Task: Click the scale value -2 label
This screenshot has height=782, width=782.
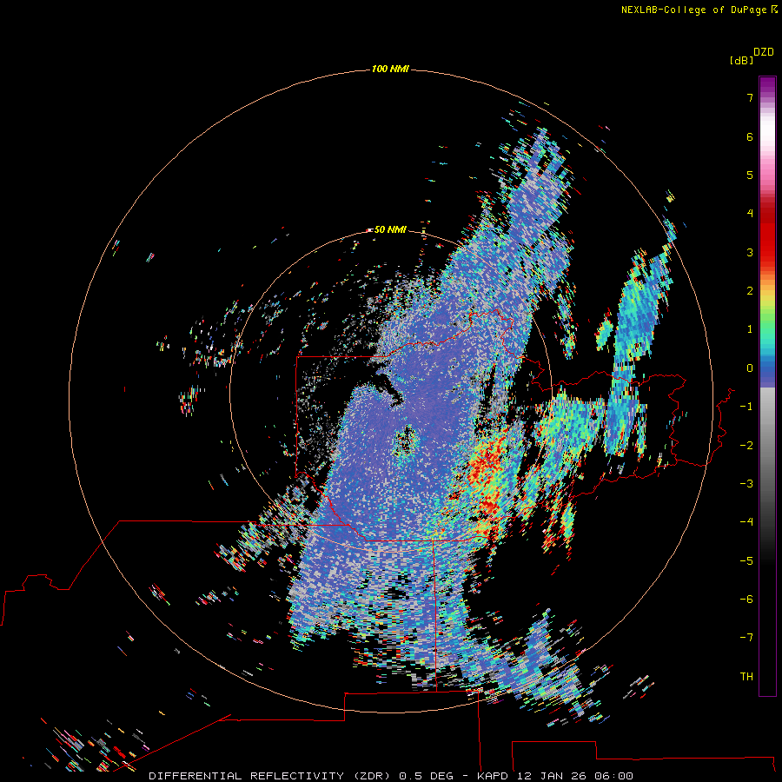Action: (746, 445)
